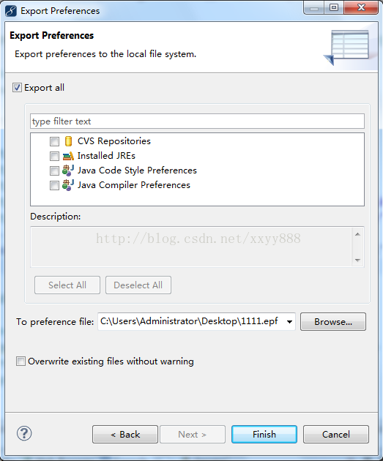The width and height of the screenshot is (383, 461).
Task: Tick the Java Code Style Preferences checkbox
Action: 54,170
